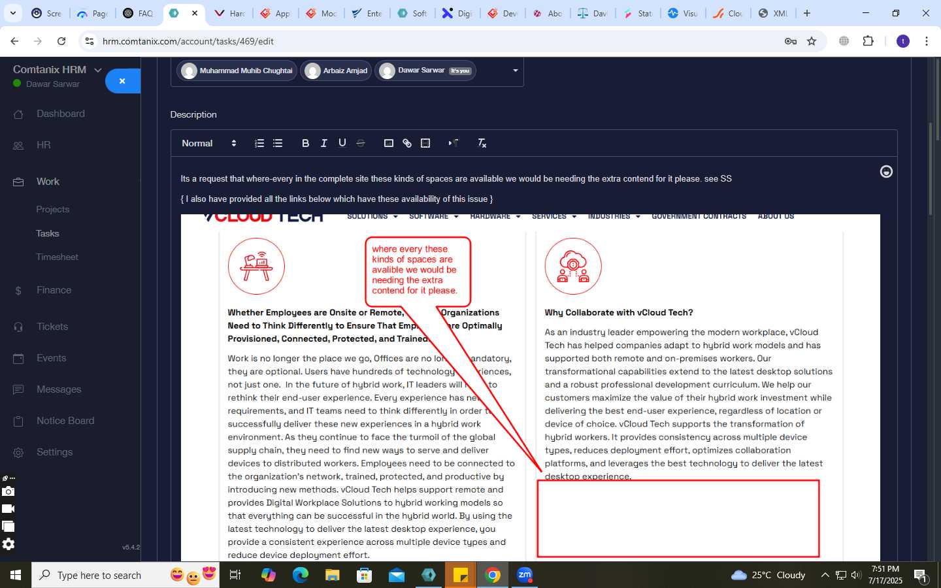This screenshot has height=588, width=941.
Task: Go back in browser history
Action: 14,41
